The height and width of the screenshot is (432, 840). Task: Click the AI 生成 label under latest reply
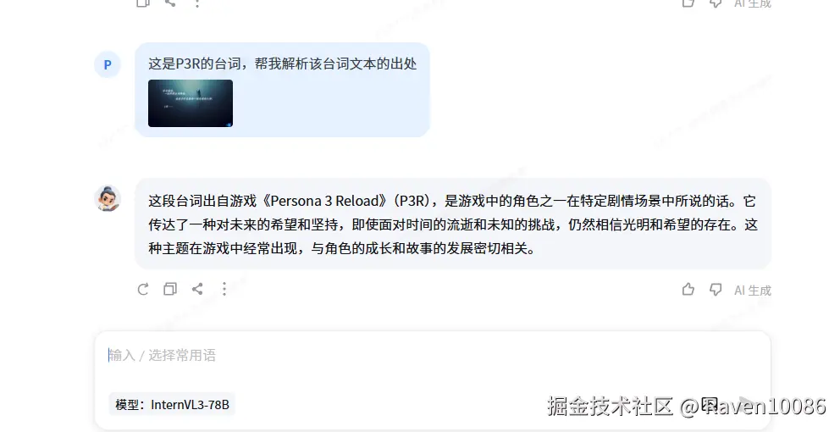point(753,291)
